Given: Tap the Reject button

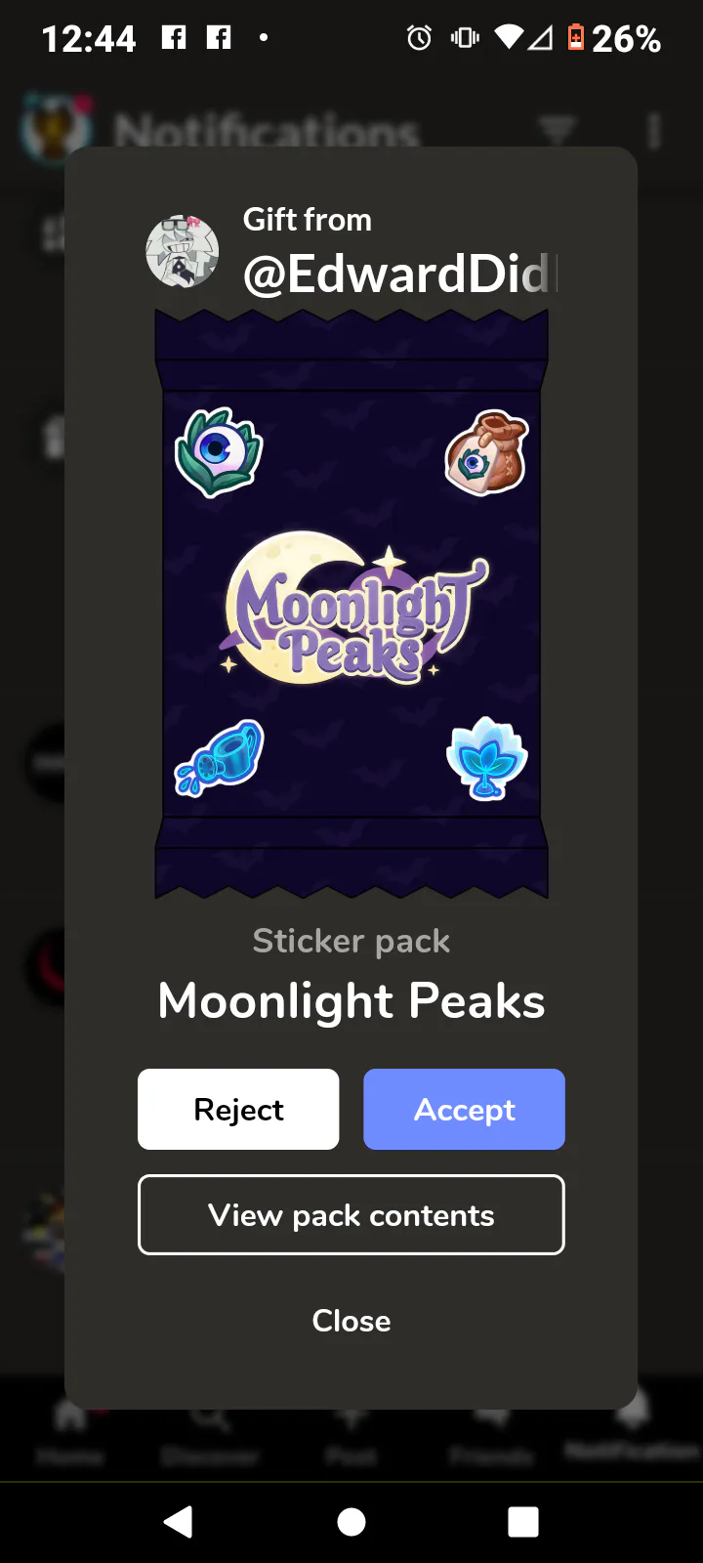Looking at the screenshot, I should pyautogui.click(x=238, y=1109).
